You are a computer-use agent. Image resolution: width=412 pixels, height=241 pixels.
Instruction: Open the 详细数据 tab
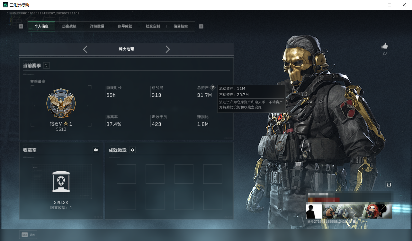point(97,26)
